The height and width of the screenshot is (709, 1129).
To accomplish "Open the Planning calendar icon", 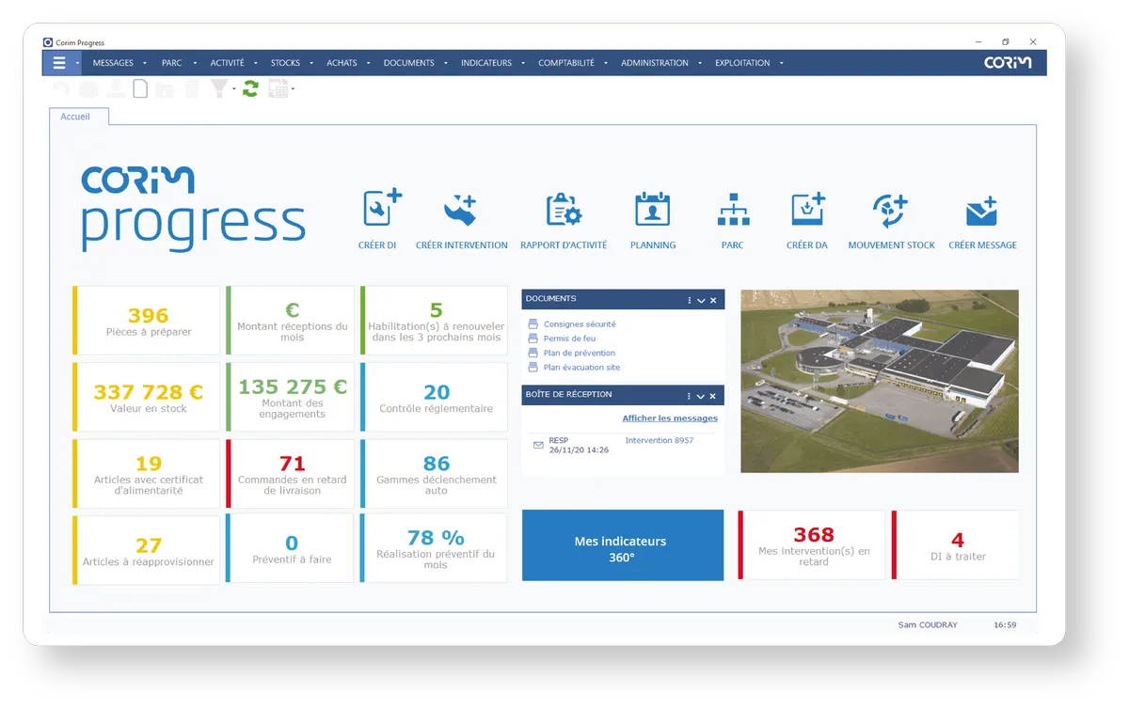I will (x=653, y=209).
